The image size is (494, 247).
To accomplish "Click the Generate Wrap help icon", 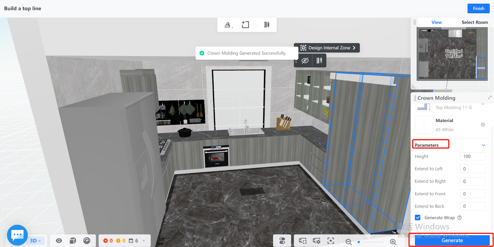I will [459, 217].
